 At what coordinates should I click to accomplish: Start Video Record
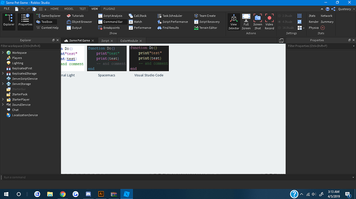pyautogui.click(x=269, y=22)
